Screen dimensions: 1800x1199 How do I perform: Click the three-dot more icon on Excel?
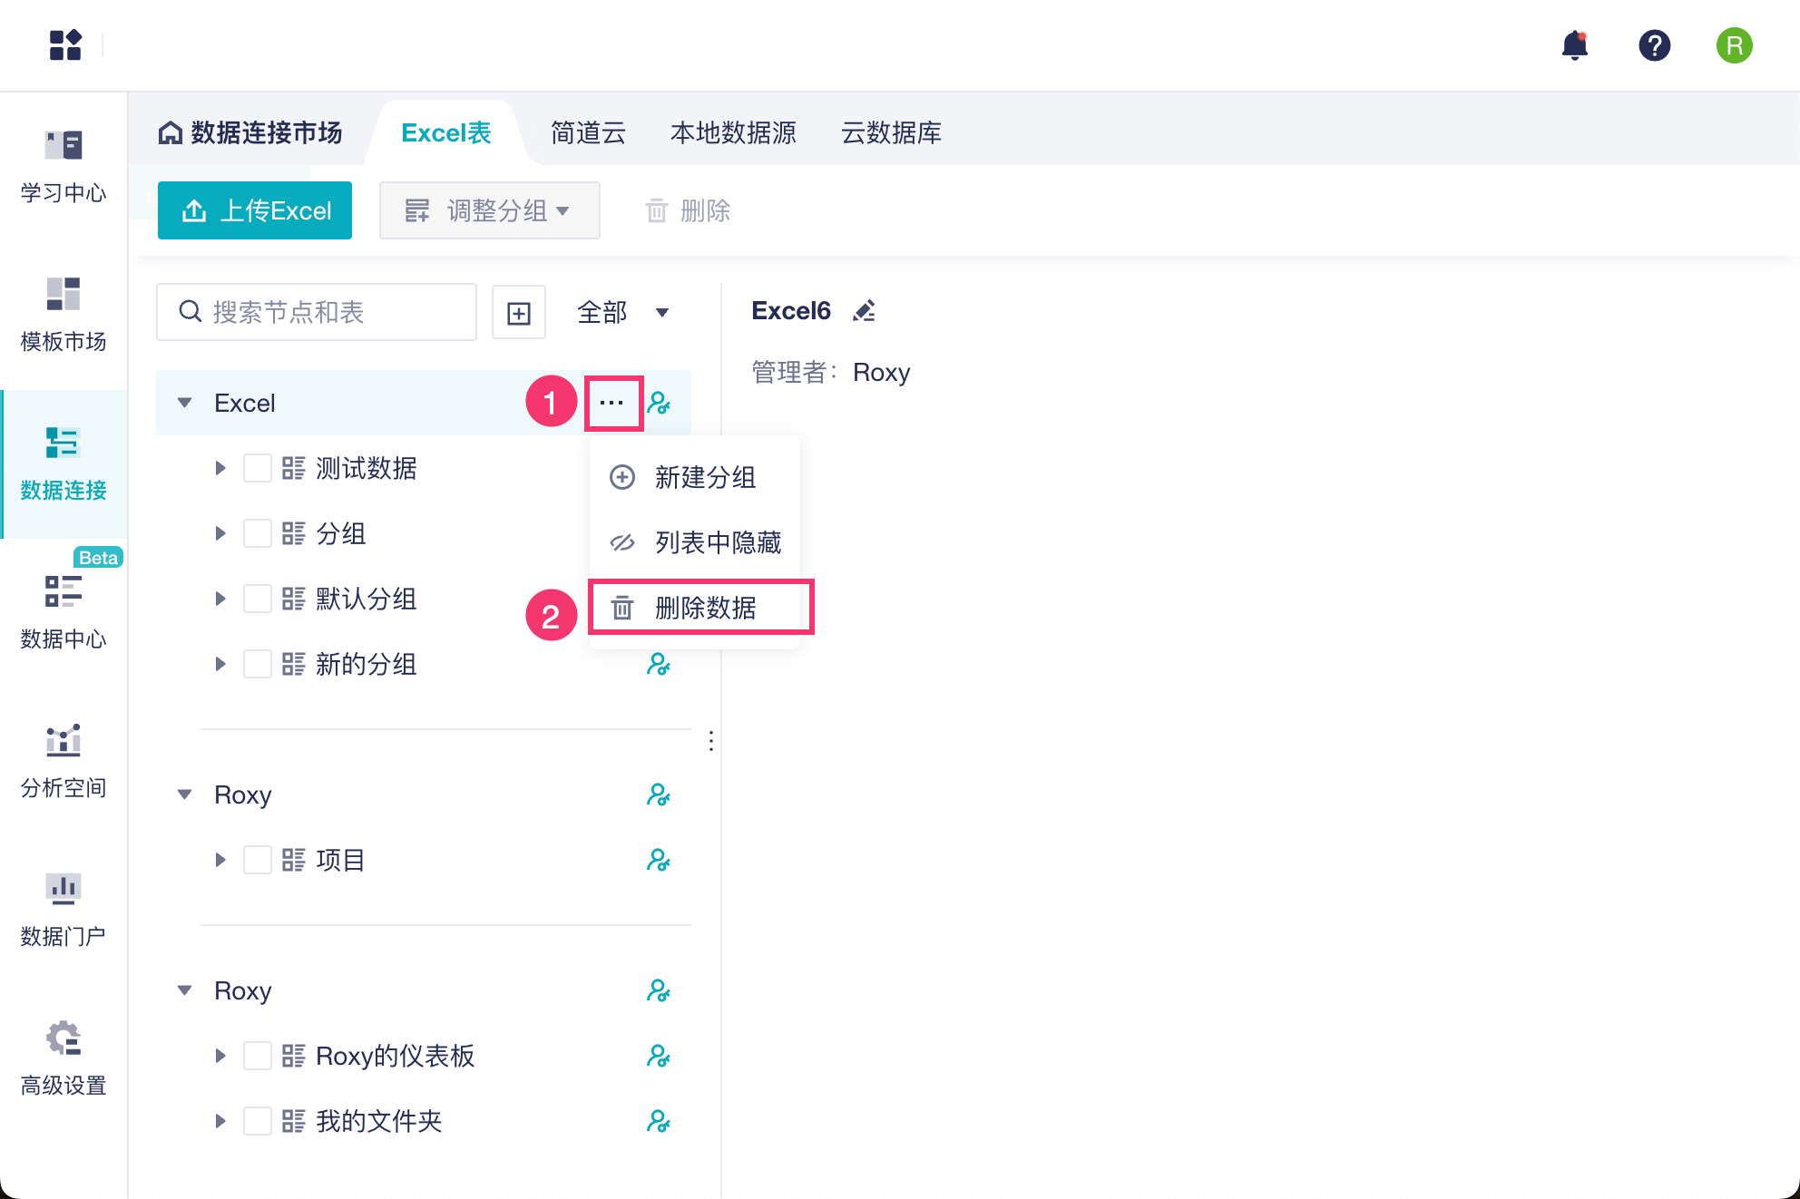pyautogui.click(x=612, y=403)
